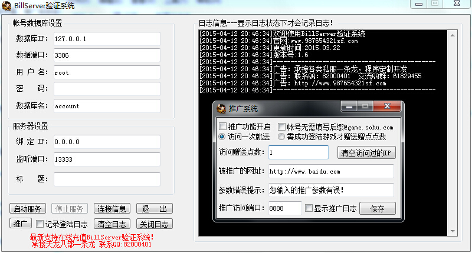Viewport: 472px width, 253px height.
Task: Click the 推广系统 dialog title icon
Action: tap(221, 108)
